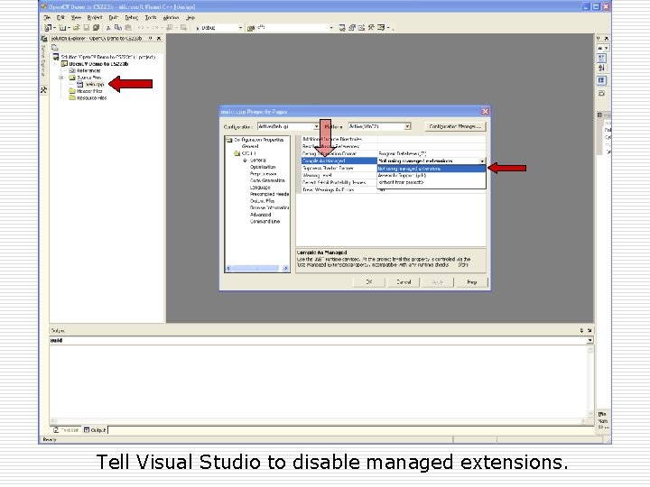Viewport: 650px width, 487px height.
Task: Open the Project menu
Action: coord(95,17)
